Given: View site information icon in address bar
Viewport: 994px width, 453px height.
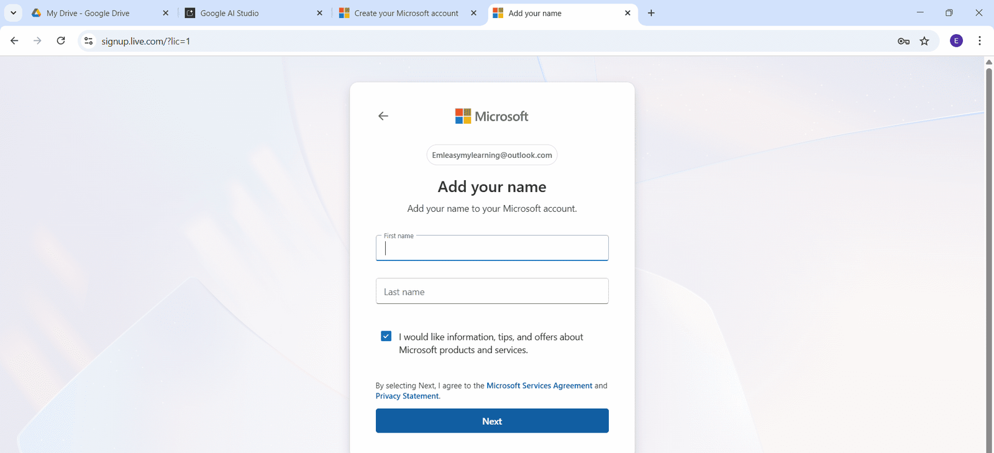Looking at the screenshot, I should point(89,41).
